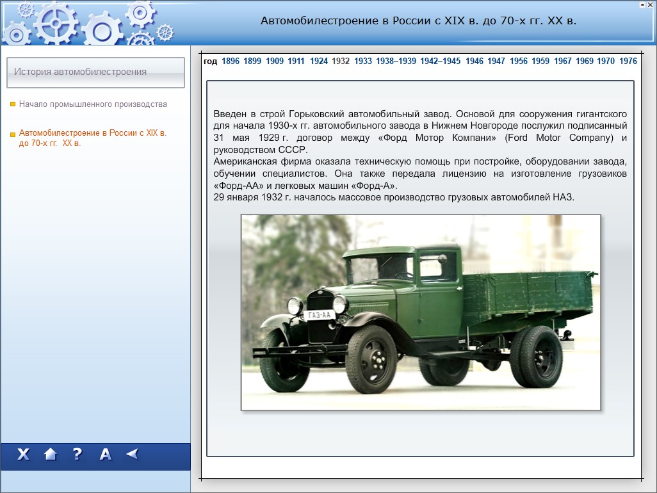Switch to year 1970
Viewport: 657px width, 493px height.
(606, 61)
